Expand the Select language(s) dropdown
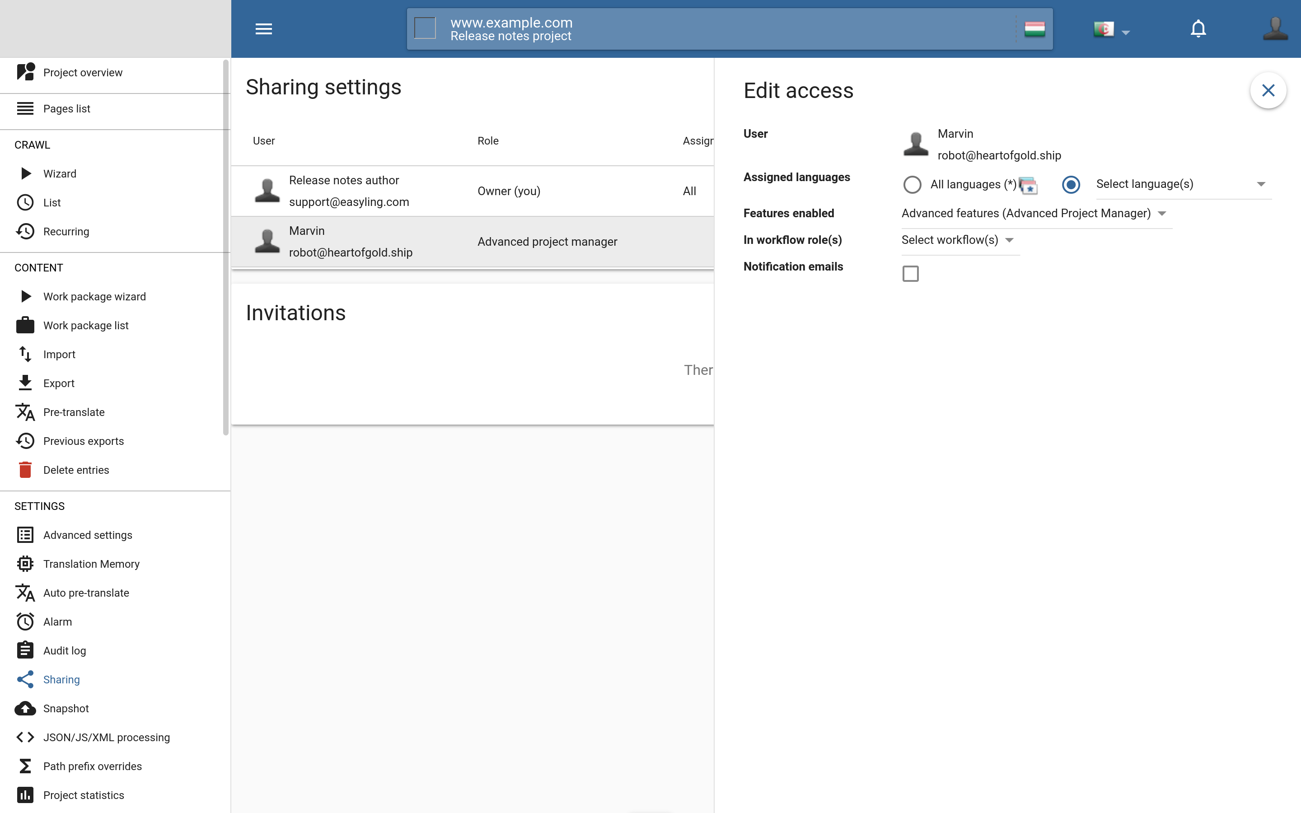1301x813 pixels. (1183, 184)
